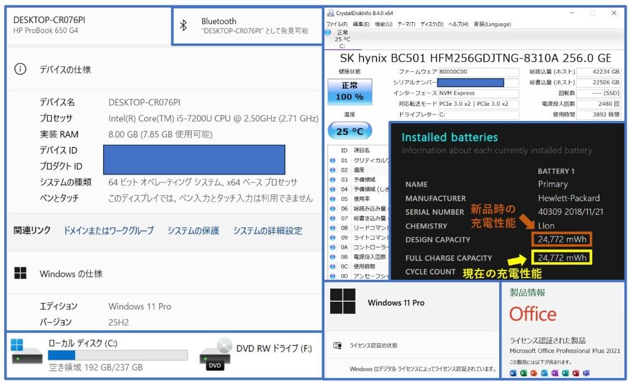Click the OneNote icon in Office product info
The height and width of the screenshot is (381, 629).
tap(555, 373)
